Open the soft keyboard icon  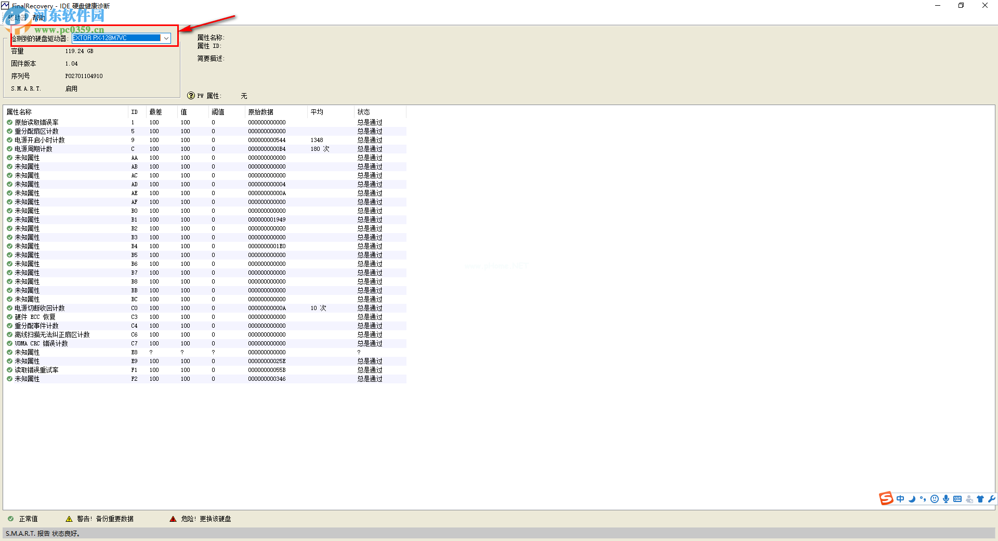(957, 499)
